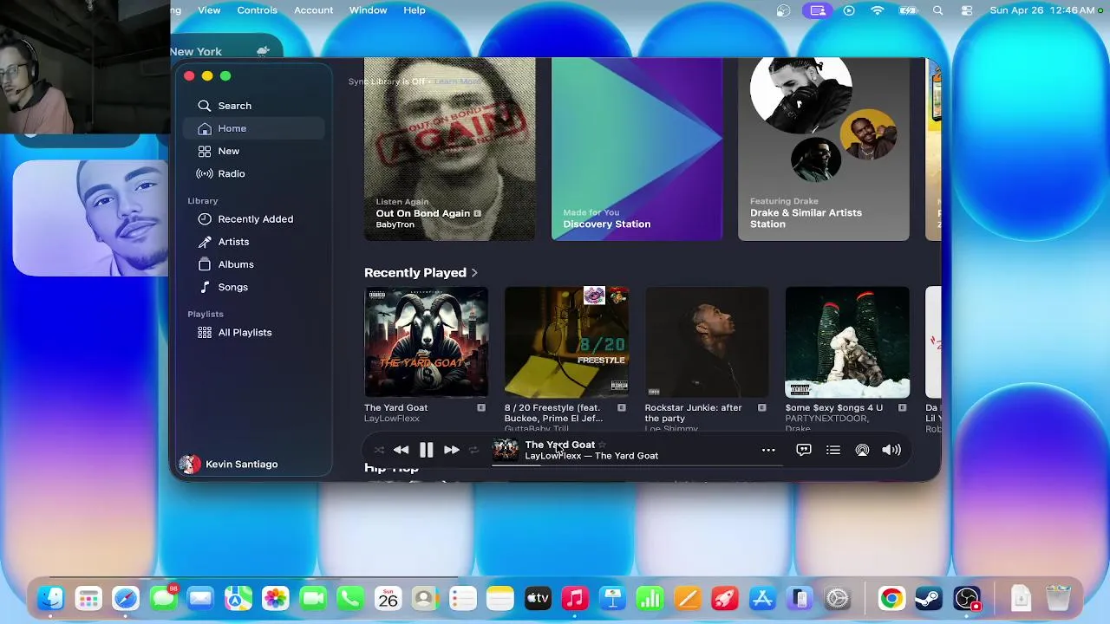Image resolution: width=1110 pixels, height=624 pixels.
Task: Click date and time in menu bar
Action: pos(1042,10)
